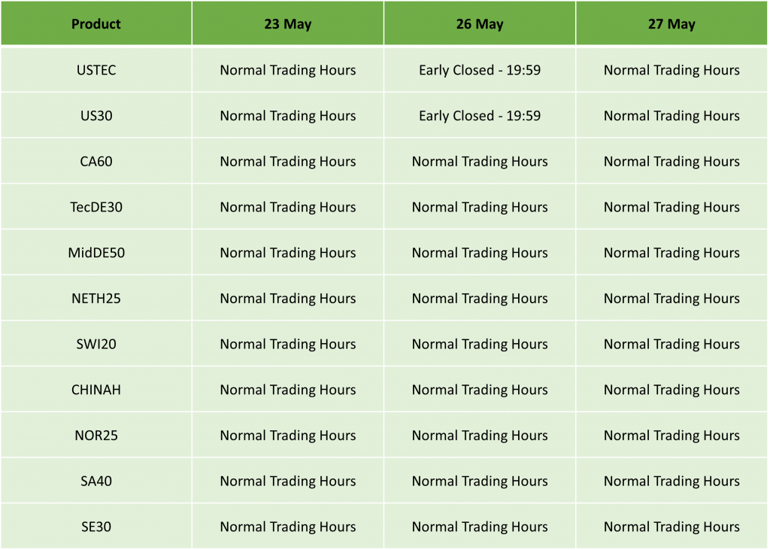Click the USTEC product cell
The image size is (770, 550).
[96, 70]
